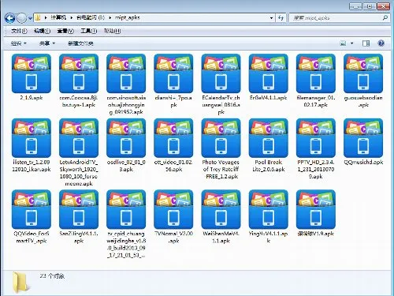Open the Edit (E) menu
Viewport: 394px width, 296px height.
42,31
